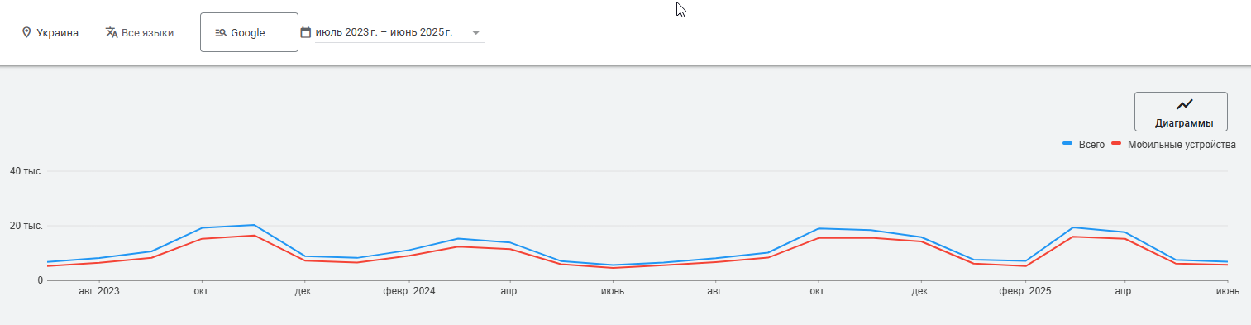This screenshot has width=1251, height=325.
Task: Click the red Мобильные устройства legend marker
Action: point(1117,144)
